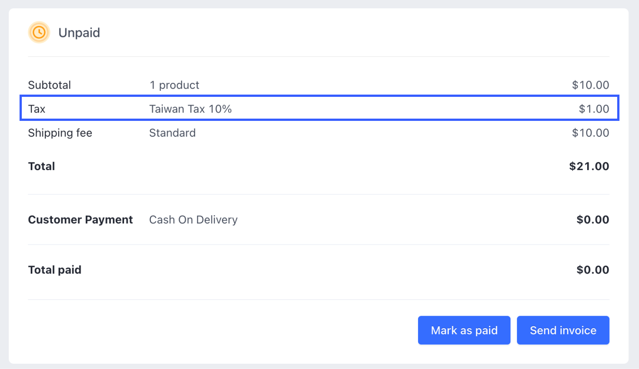This screenshot has height=369, width=639.
Task: Click the Unpaid status text
Action: tap(79, 32)
